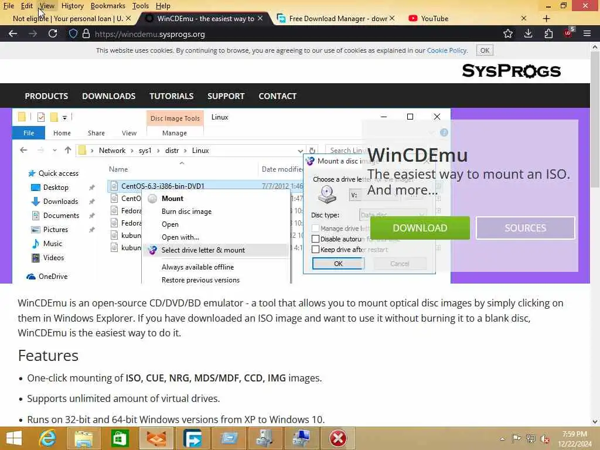Click the red X taskbar icon
This screenshot has width=600, height=450.
click(x=338, y=438)
